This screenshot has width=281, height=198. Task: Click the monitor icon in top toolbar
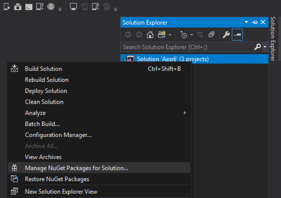point(73,7)
